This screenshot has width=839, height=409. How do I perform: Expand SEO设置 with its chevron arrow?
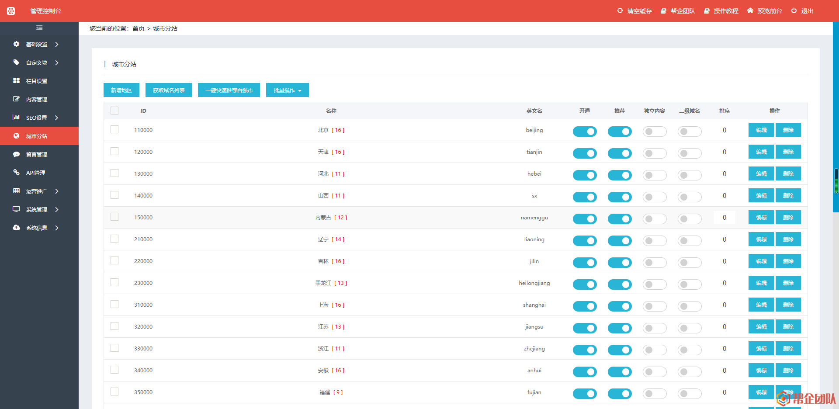(57, 118)
